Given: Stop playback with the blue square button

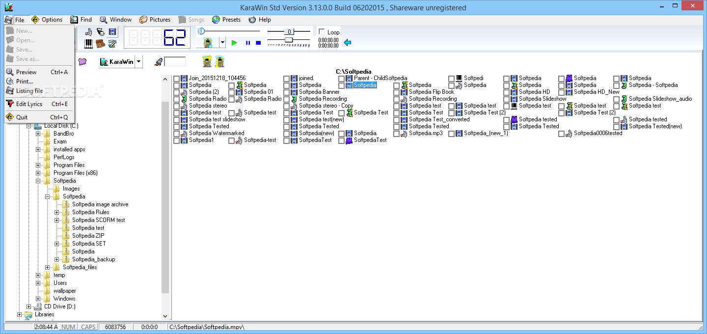Looking at the screenshot, I should coord(258,43).
